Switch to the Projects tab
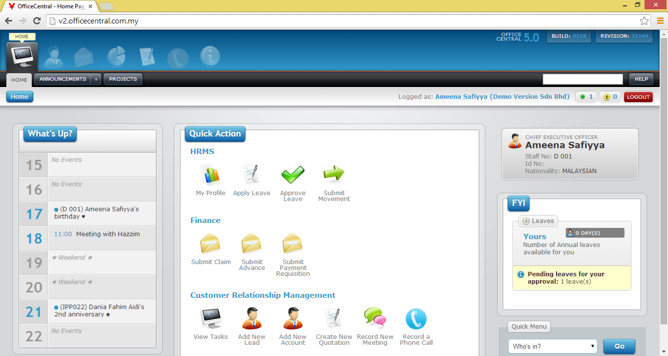Image resolution: width=668 pixels, height=356 pixels. [123, 79]
